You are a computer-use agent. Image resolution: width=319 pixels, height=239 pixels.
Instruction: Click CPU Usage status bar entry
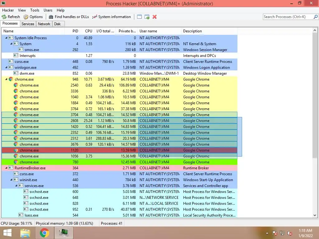(x=17, y=223)
